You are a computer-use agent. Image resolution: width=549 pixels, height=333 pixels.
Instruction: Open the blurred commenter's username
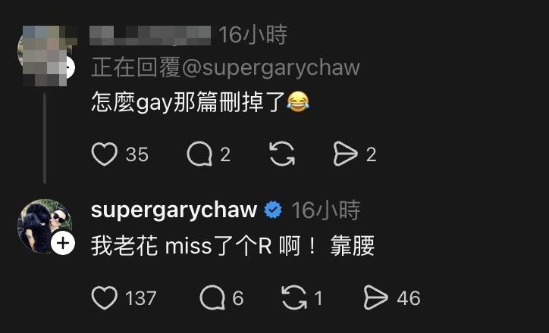(150, 36)
